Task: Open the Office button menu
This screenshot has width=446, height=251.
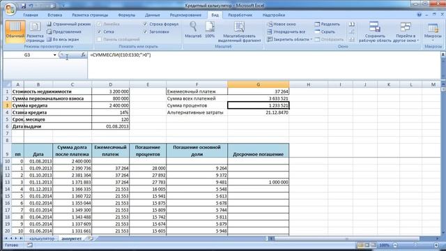Action: [x=10, y=9]
